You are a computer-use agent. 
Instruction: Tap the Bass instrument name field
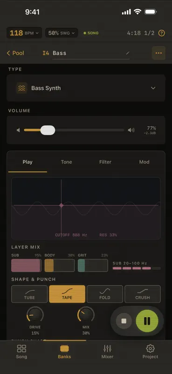pyautogui.click(x=91, y=53)
